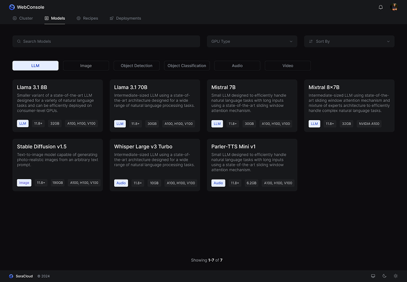Open the Deployments tab
The width and height of the screenshot is (407, 282).
point(125,18)
